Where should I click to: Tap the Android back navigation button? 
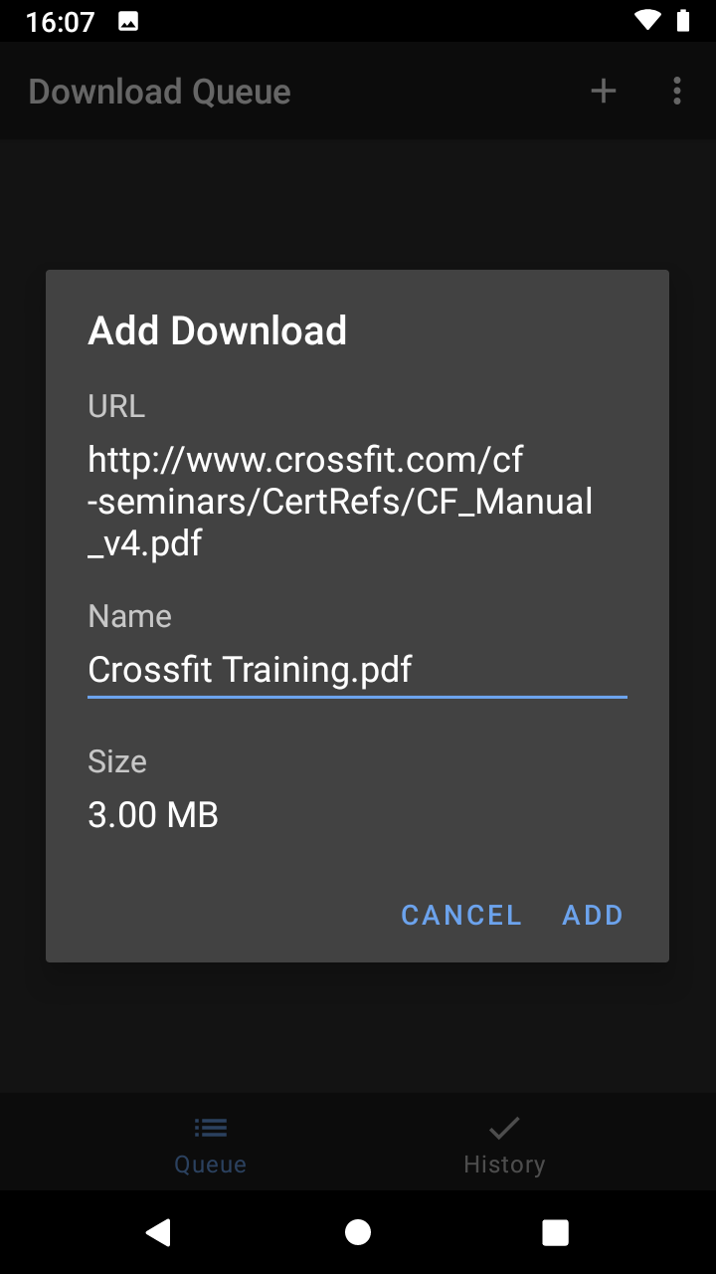point(158,1232)
